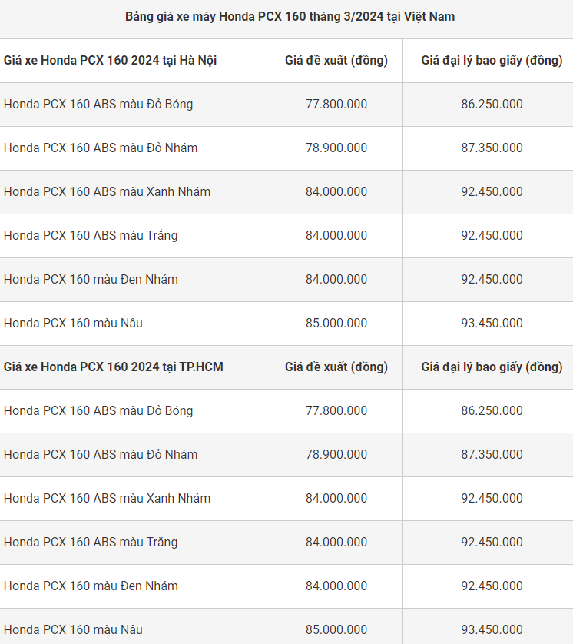Select the Hà Nội 'ABS màu Đỏ Nhám' row name
Viewport: 573px width, 644px height.
tap(101, 148)
